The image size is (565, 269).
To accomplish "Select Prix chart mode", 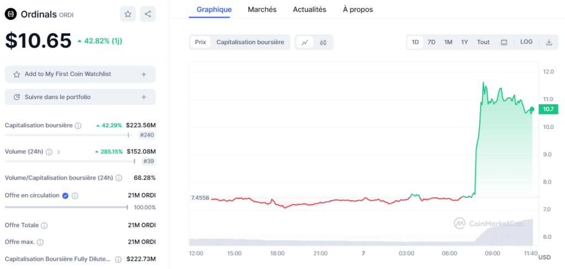I will tap(200, 42).
